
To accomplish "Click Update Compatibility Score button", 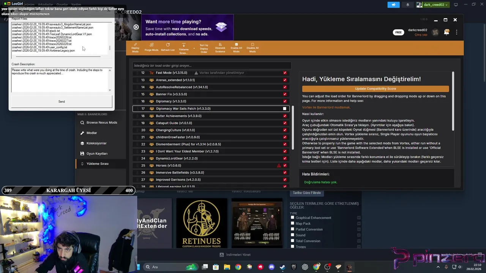I will pos(376,89).
